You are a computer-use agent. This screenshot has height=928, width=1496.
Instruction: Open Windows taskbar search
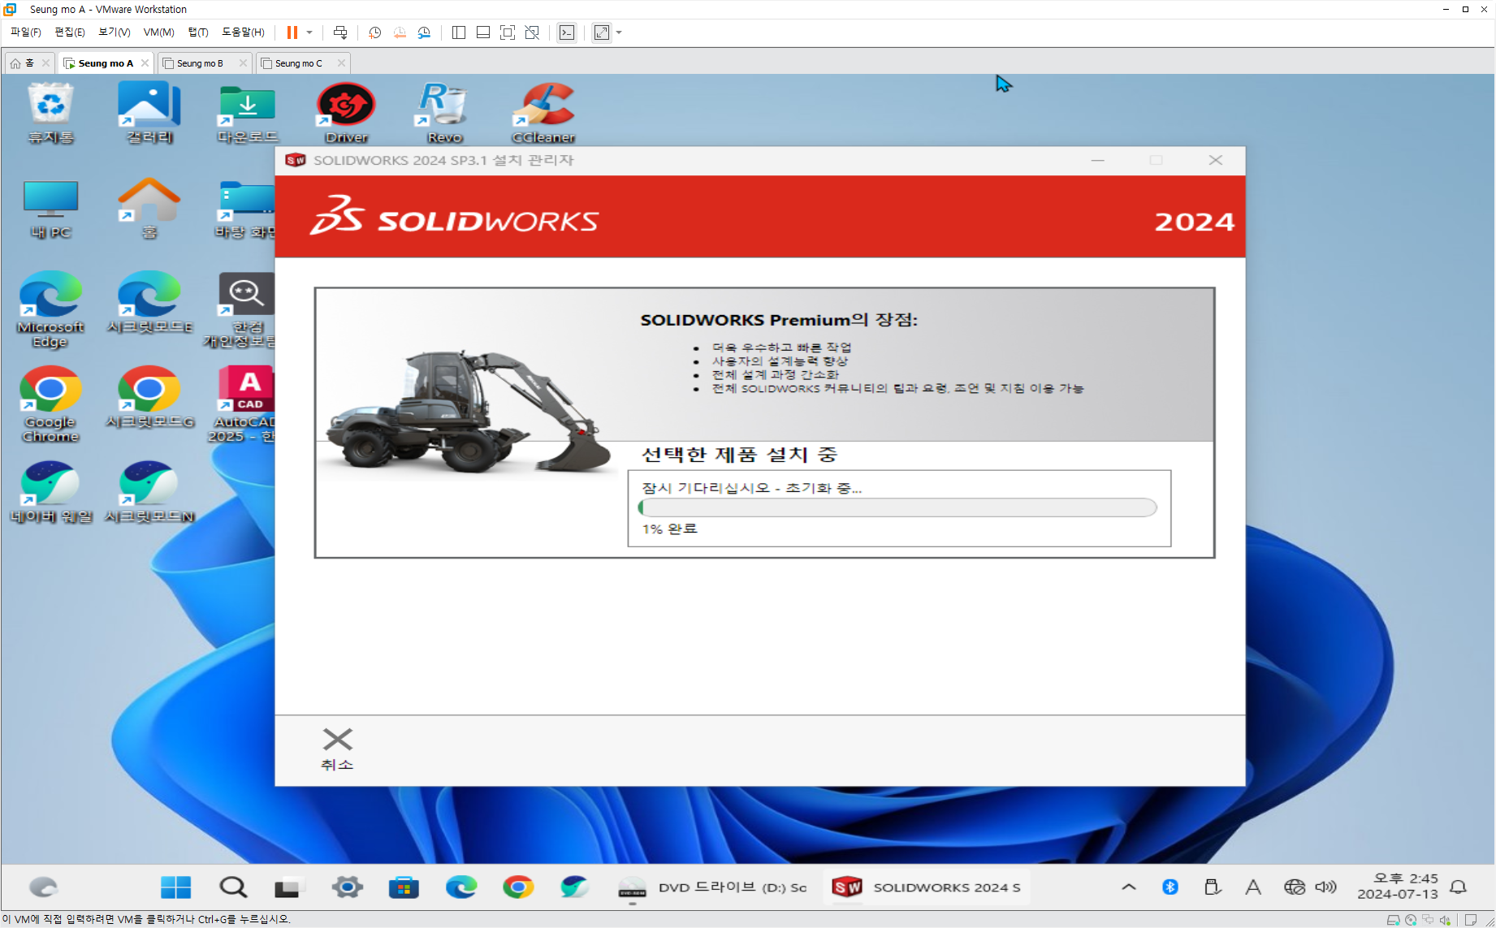point(233,887)
